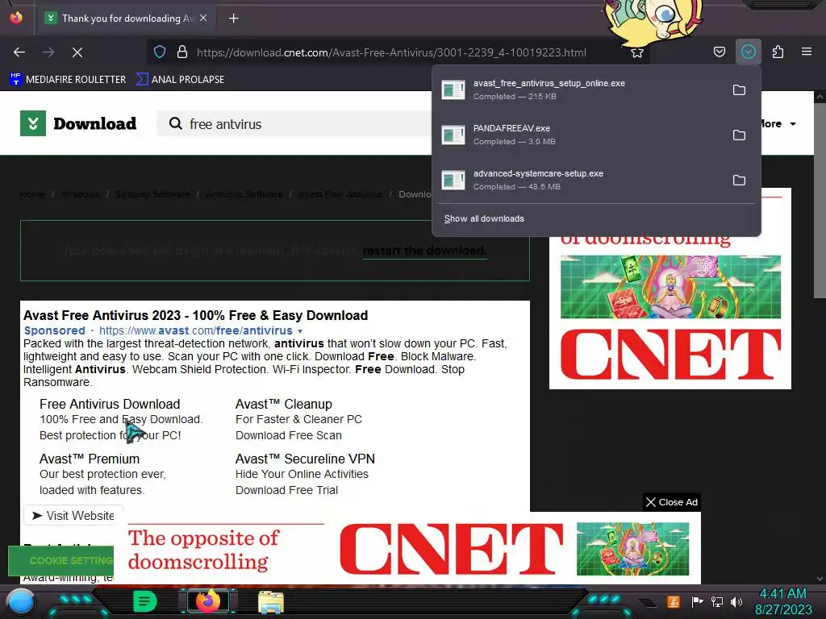The height and width of the screenshot is (619, 826).
Task: Close the bottom banner with Close Ad
Action: click(x=672, y=502)
